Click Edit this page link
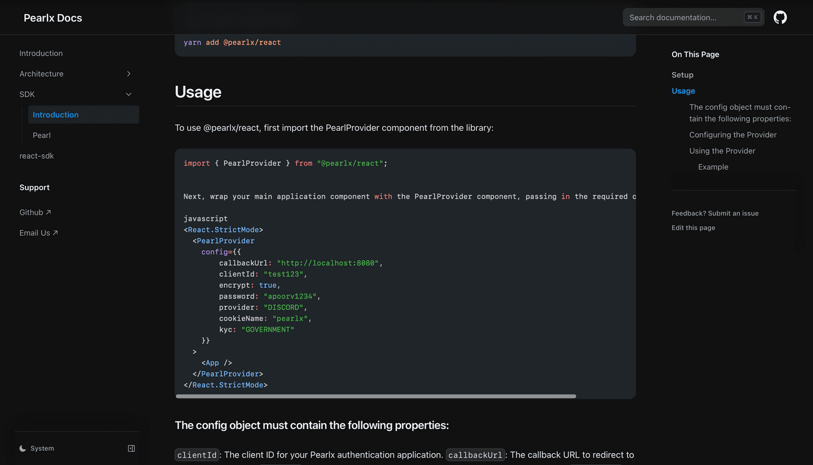 (x=693, y=228)
